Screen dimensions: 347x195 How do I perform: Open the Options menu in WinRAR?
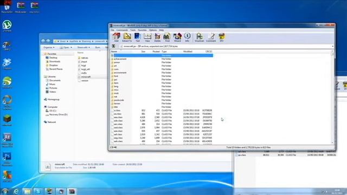click(x=153, y=30)
